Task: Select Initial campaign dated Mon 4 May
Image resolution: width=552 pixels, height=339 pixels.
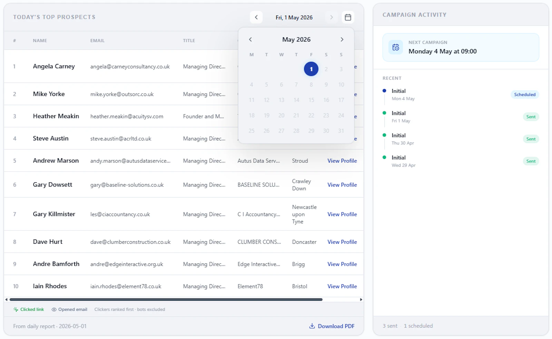Action: (461, 95)
